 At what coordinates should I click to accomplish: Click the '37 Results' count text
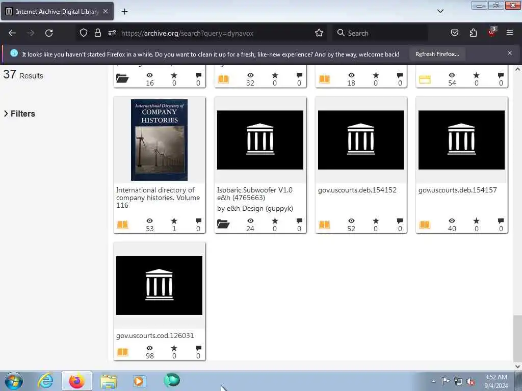pos(23,75)
